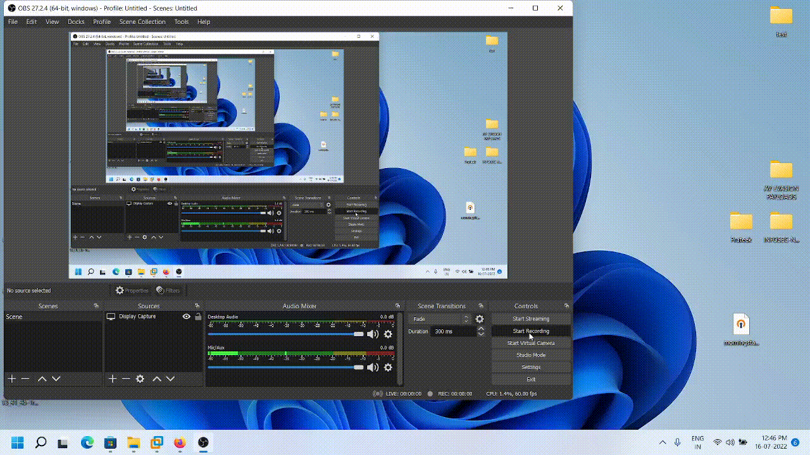Open Firefox from the taskbar
This screenshot has width=810, height=455.
pos(180,442)
